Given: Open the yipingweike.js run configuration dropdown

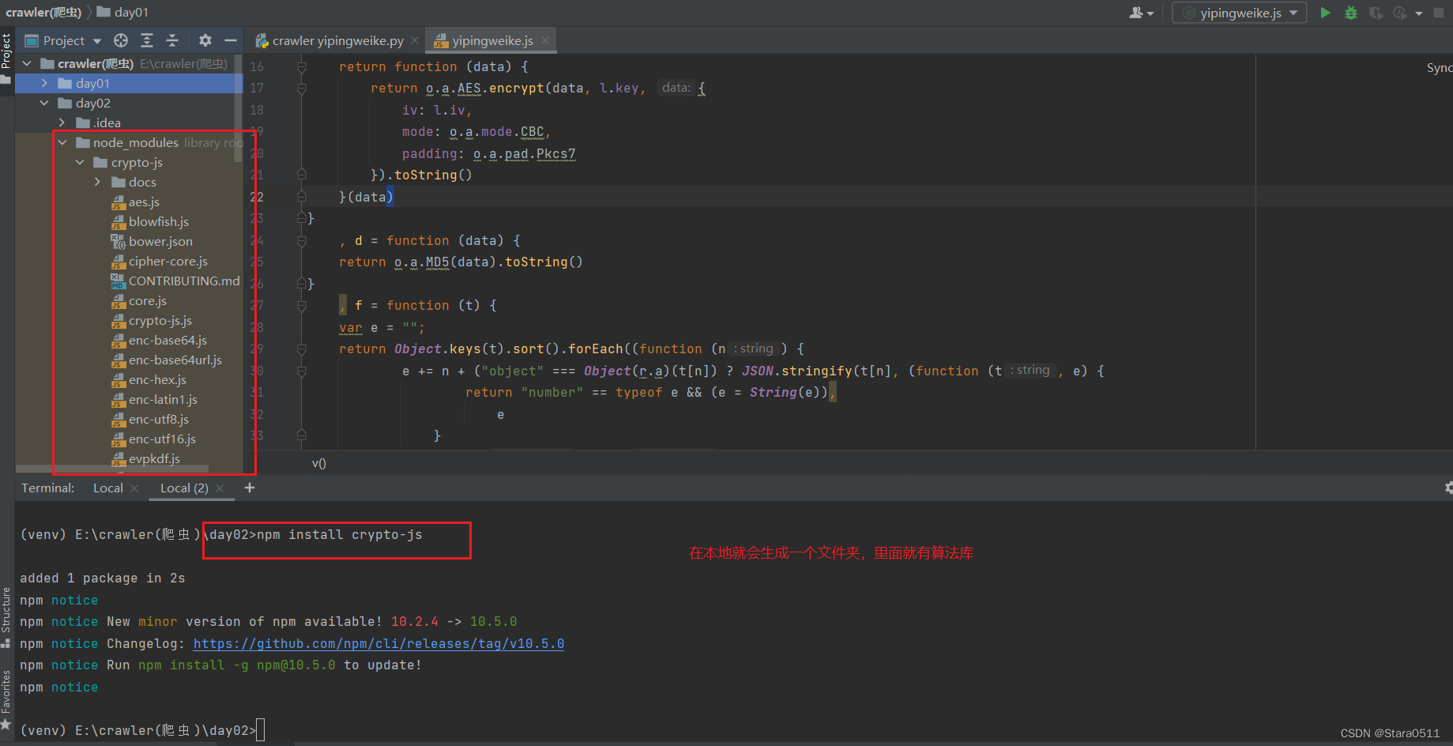Looking at the screenshot, I should coord(1239,13).
